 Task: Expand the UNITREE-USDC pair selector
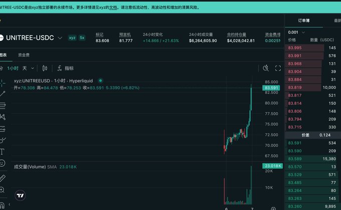click(x=60, y=38)
